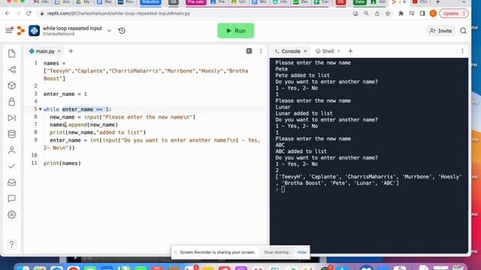Open the Unit tests checkmark icon
The width and height of the screenshot is (481, 270).
pyautogui.click(x=12, y=166)
